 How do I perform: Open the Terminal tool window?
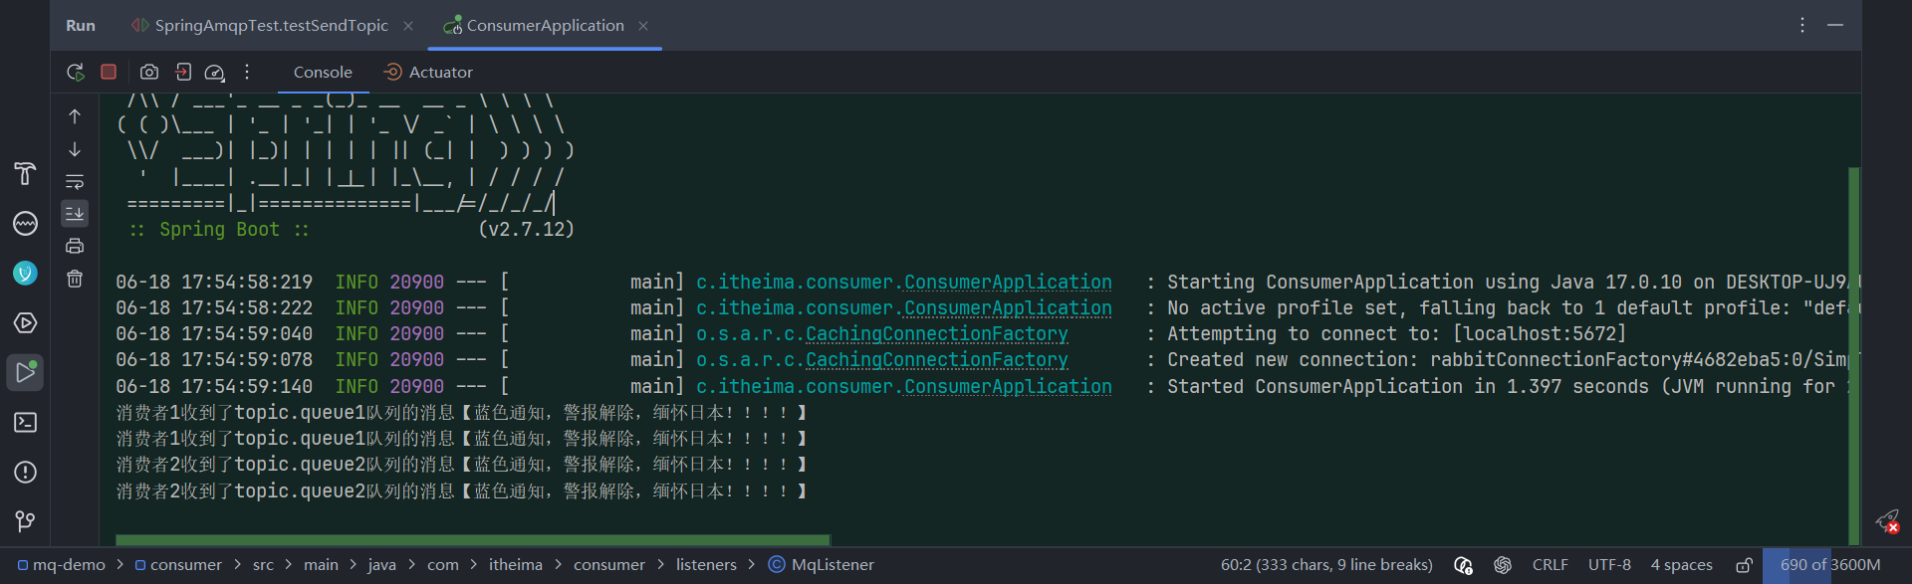pyautogui.click(x=26, y=423)
